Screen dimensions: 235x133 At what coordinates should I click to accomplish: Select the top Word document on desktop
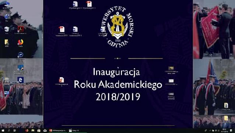point(75,5)
